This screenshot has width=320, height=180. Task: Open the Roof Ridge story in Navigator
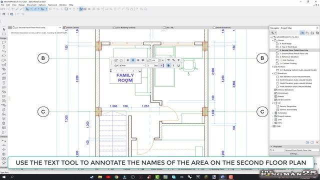click(x=285, y=43)
